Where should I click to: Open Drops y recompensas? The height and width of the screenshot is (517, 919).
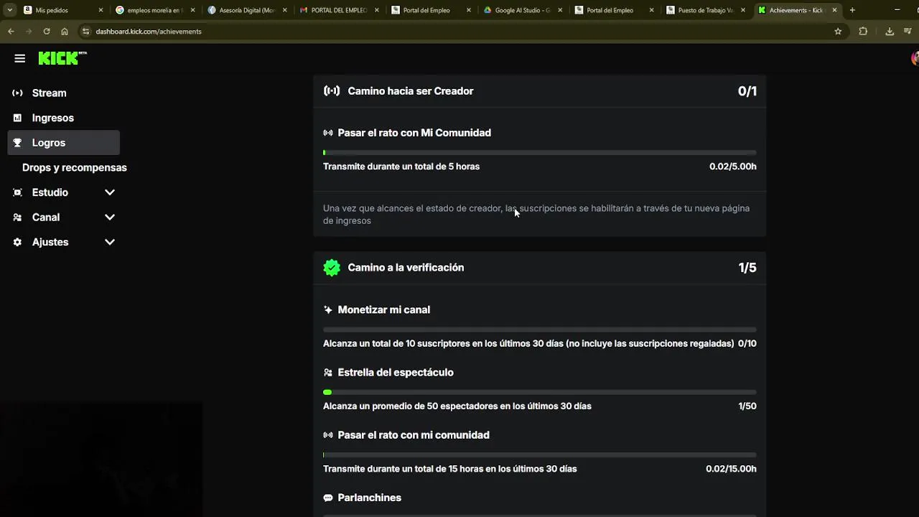(75, 167)
